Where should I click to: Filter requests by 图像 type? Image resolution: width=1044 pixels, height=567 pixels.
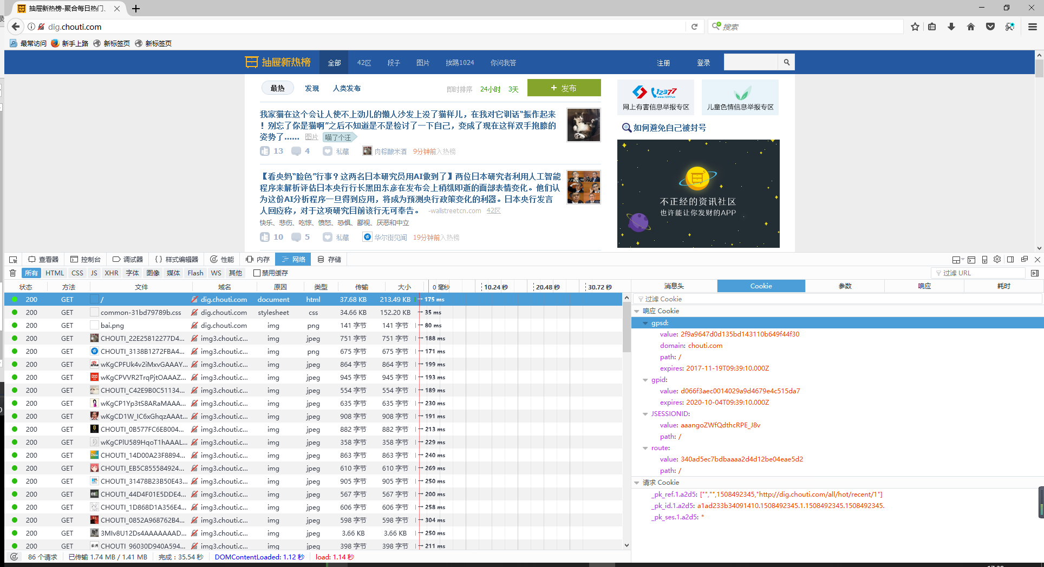pos(153,273)
